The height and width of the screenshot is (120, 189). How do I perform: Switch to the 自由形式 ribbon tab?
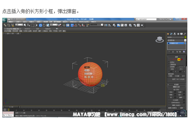[27, 29]
